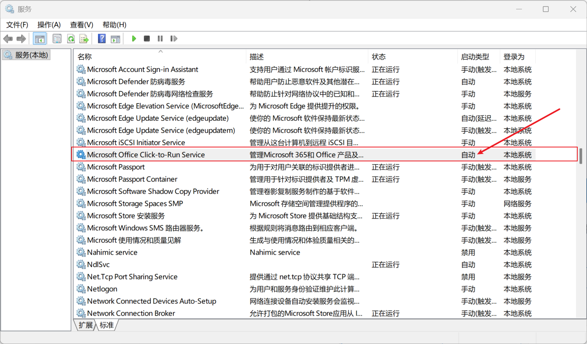Click the Services app gear icon in title bar

pyautogui.click(x=10, y=9)
